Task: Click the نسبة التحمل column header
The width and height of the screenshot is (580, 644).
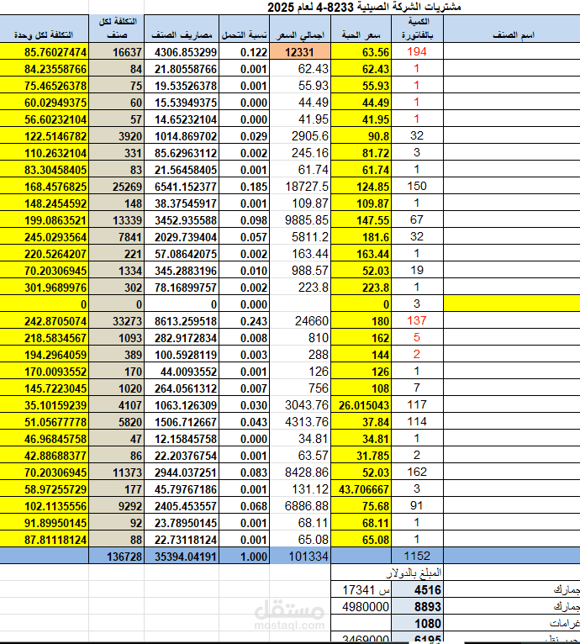Action: 245,29
